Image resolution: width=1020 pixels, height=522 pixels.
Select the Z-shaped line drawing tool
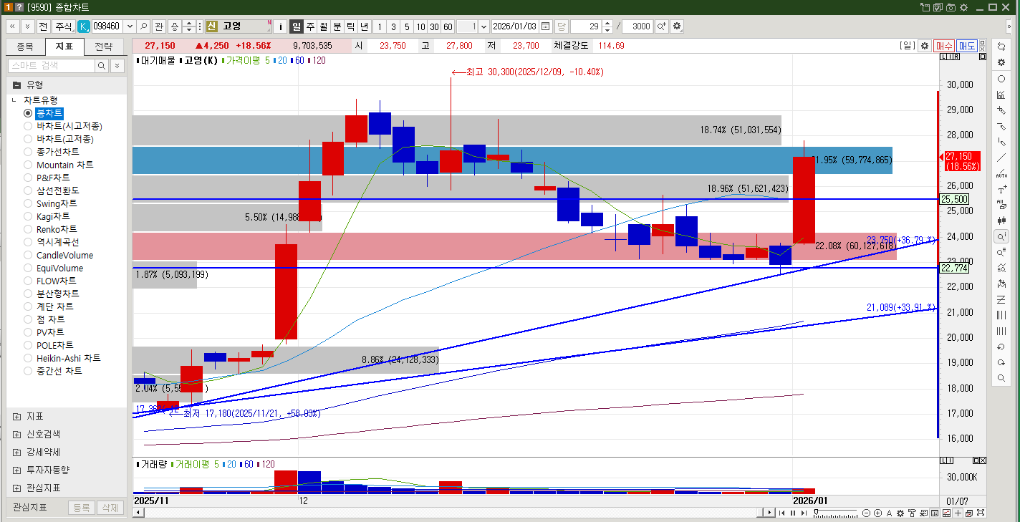pyautogui.click(x=1001, y=299)
